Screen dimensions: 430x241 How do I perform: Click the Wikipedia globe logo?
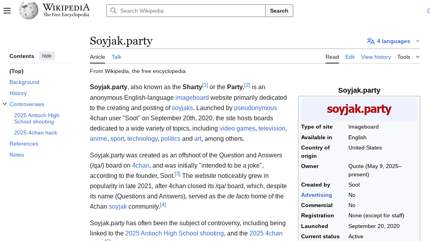29,11
